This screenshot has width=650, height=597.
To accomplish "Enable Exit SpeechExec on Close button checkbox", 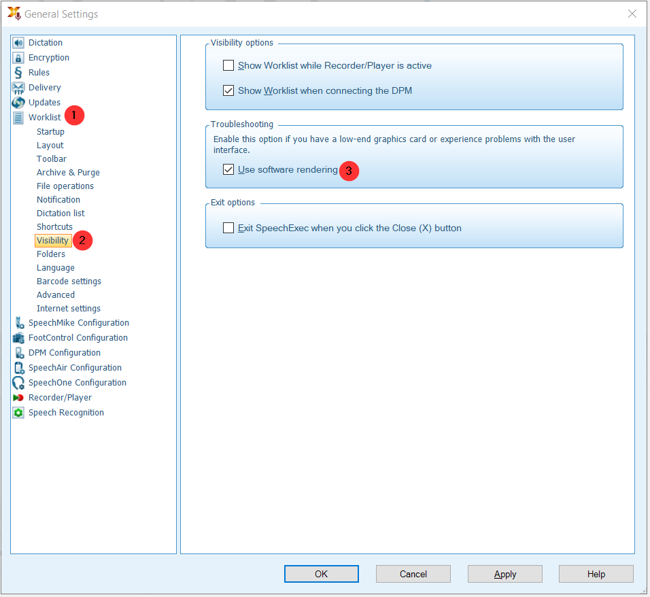I will (x=228, y=228).
